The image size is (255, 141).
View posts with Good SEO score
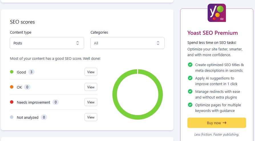[x=91, y=72]
